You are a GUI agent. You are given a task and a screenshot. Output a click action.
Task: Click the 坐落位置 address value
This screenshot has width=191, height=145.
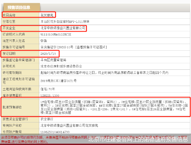65,22
